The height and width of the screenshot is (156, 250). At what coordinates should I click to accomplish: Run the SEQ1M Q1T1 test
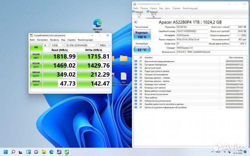pyautogui.click(x=36, y=65)
